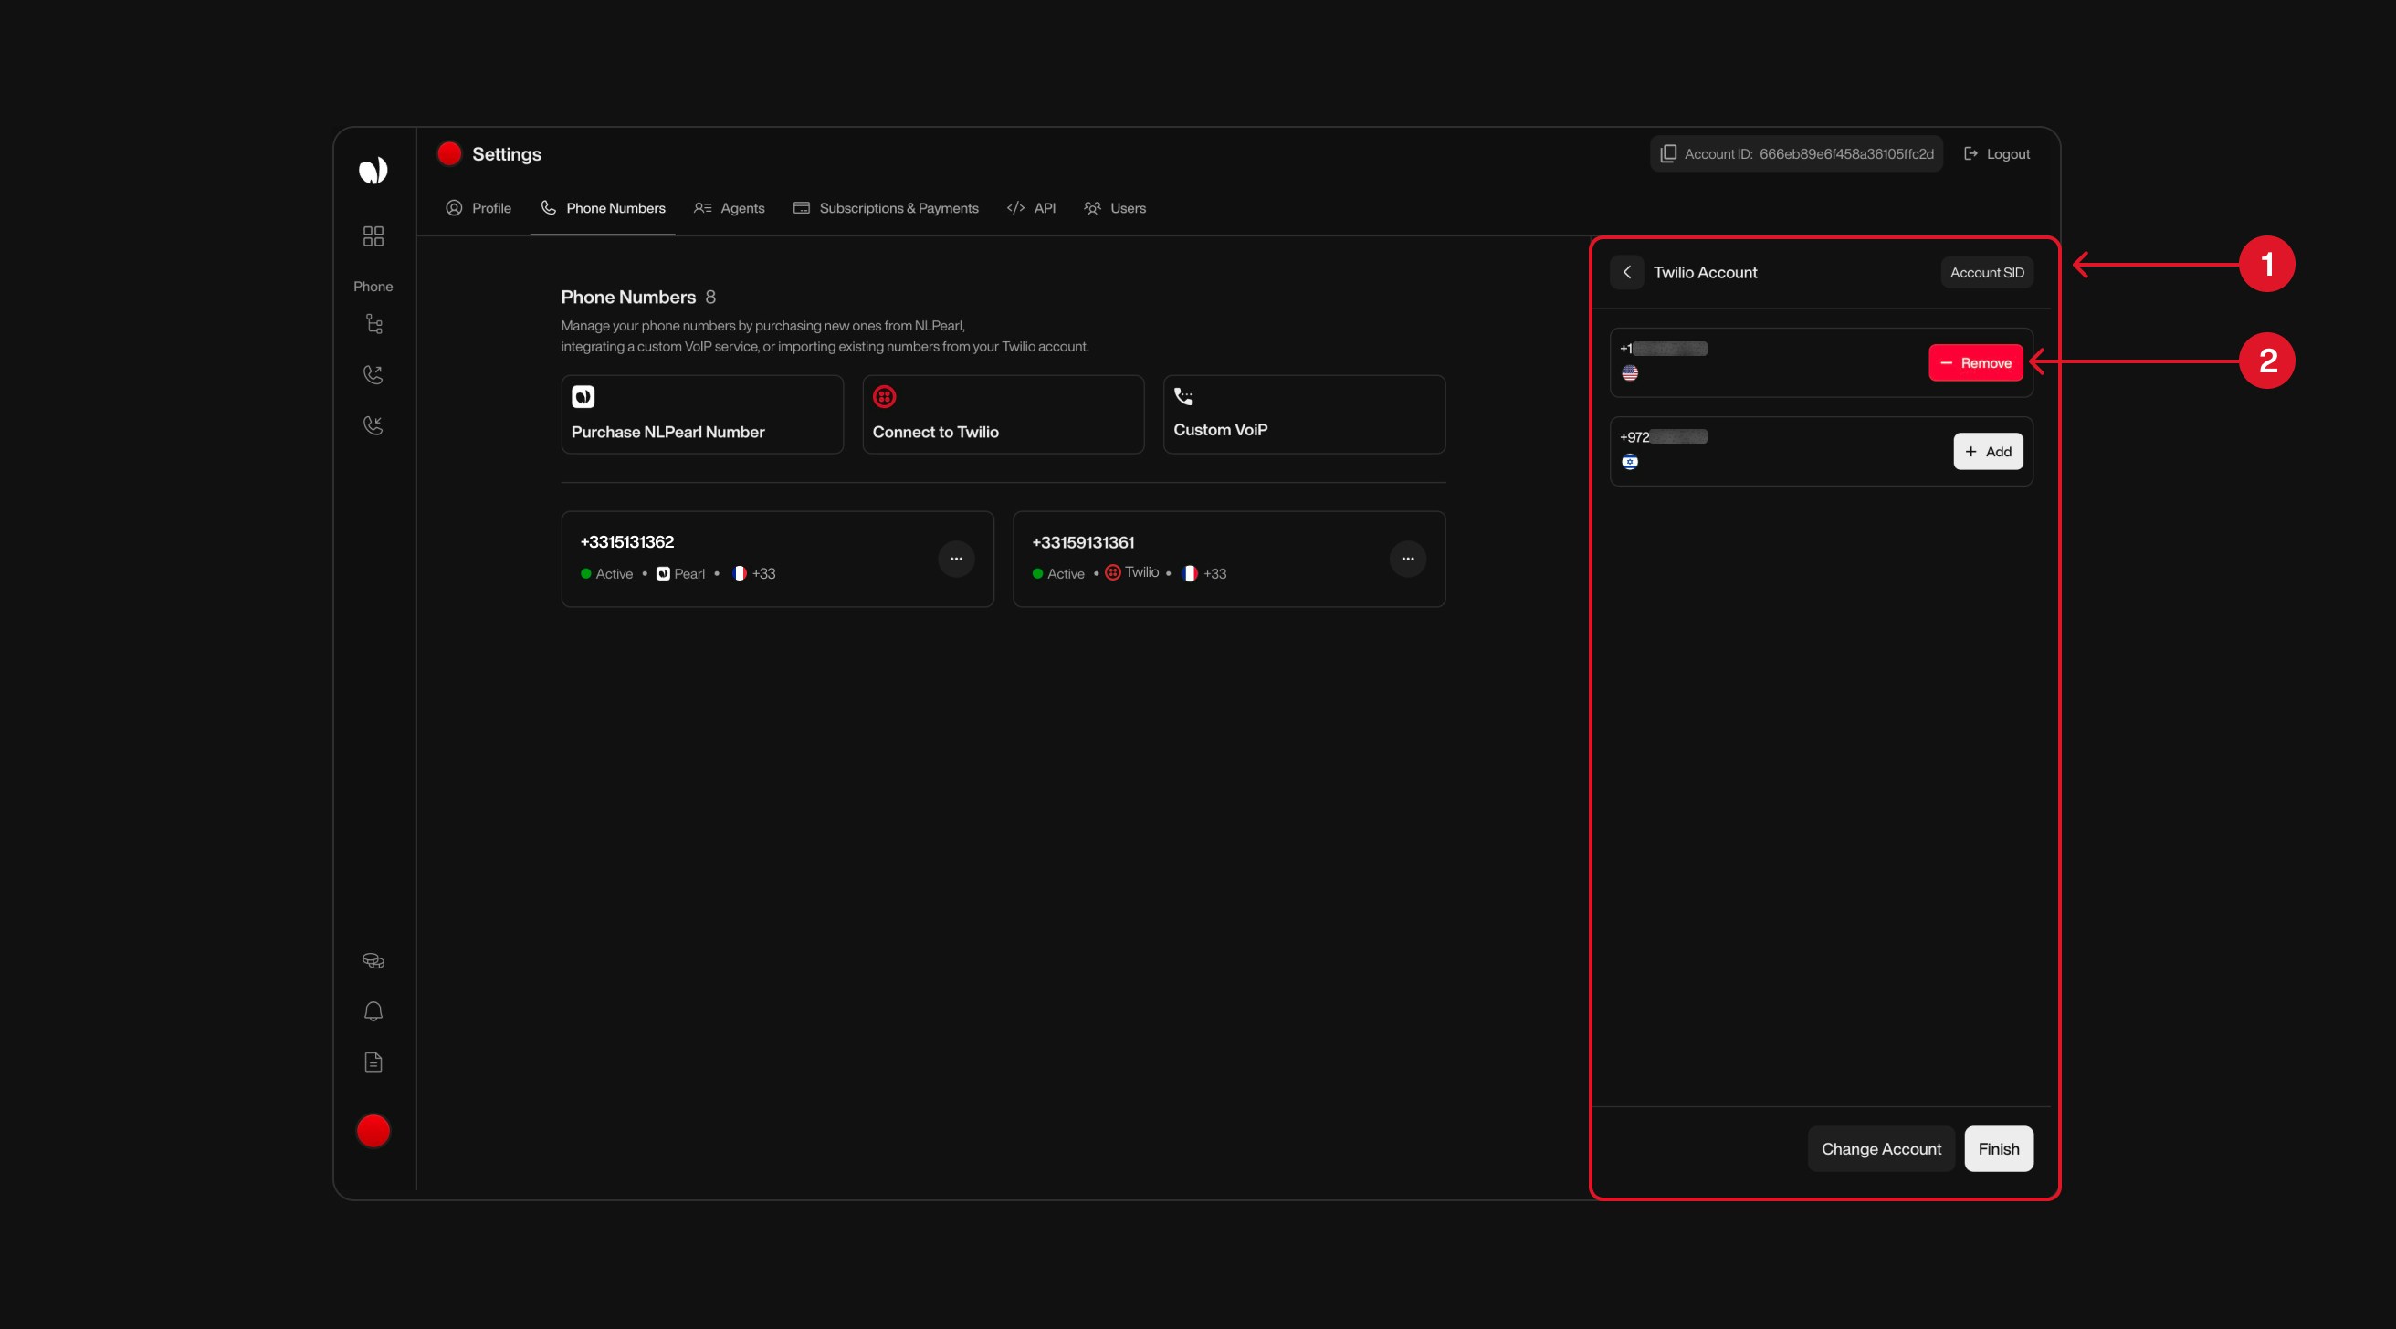Open the outgoing calls icon in sidebar
Screen dimensions: 2396x1329
[373, 375]
